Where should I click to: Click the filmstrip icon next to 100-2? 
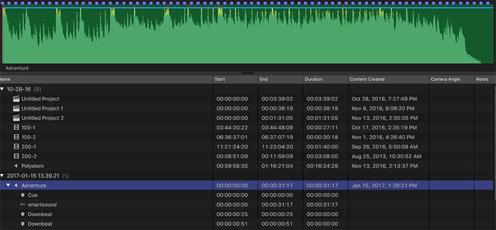pyautogui.click(x=16, y=137)
